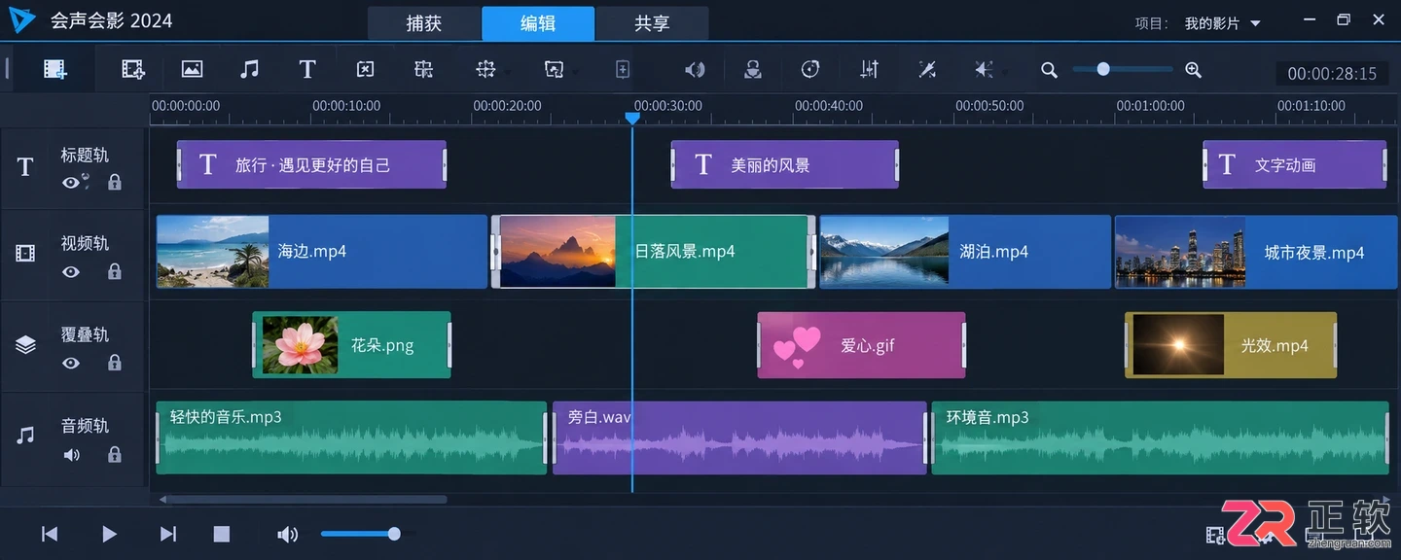Play the timeline preview
The image size is (1401, 560).
tap(109, 534)
